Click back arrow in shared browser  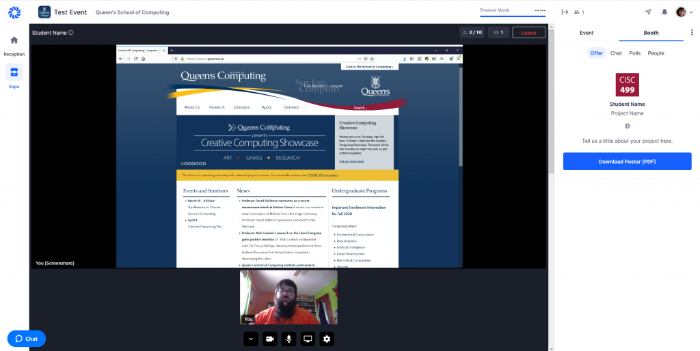pyautogui.click(x=121, y=59)
